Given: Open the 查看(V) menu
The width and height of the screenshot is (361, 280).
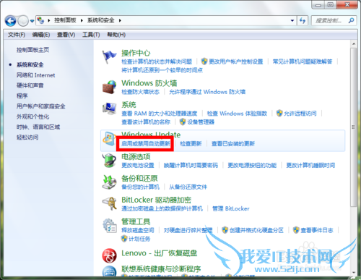Looking at the screenshot, I should [x=66, y=35].
